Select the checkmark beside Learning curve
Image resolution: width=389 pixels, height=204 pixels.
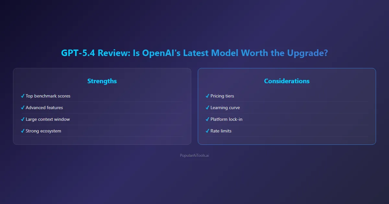tap(207, 108)
